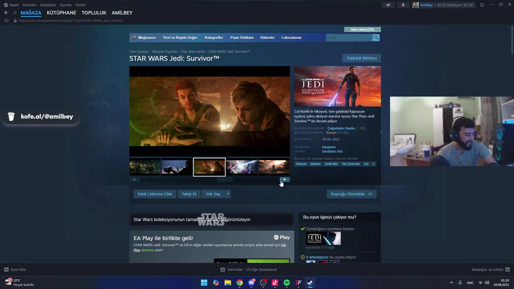Click the AmilBey profile avatar
This screenshot has width=514, height=289.
click(x=415, y=5)
